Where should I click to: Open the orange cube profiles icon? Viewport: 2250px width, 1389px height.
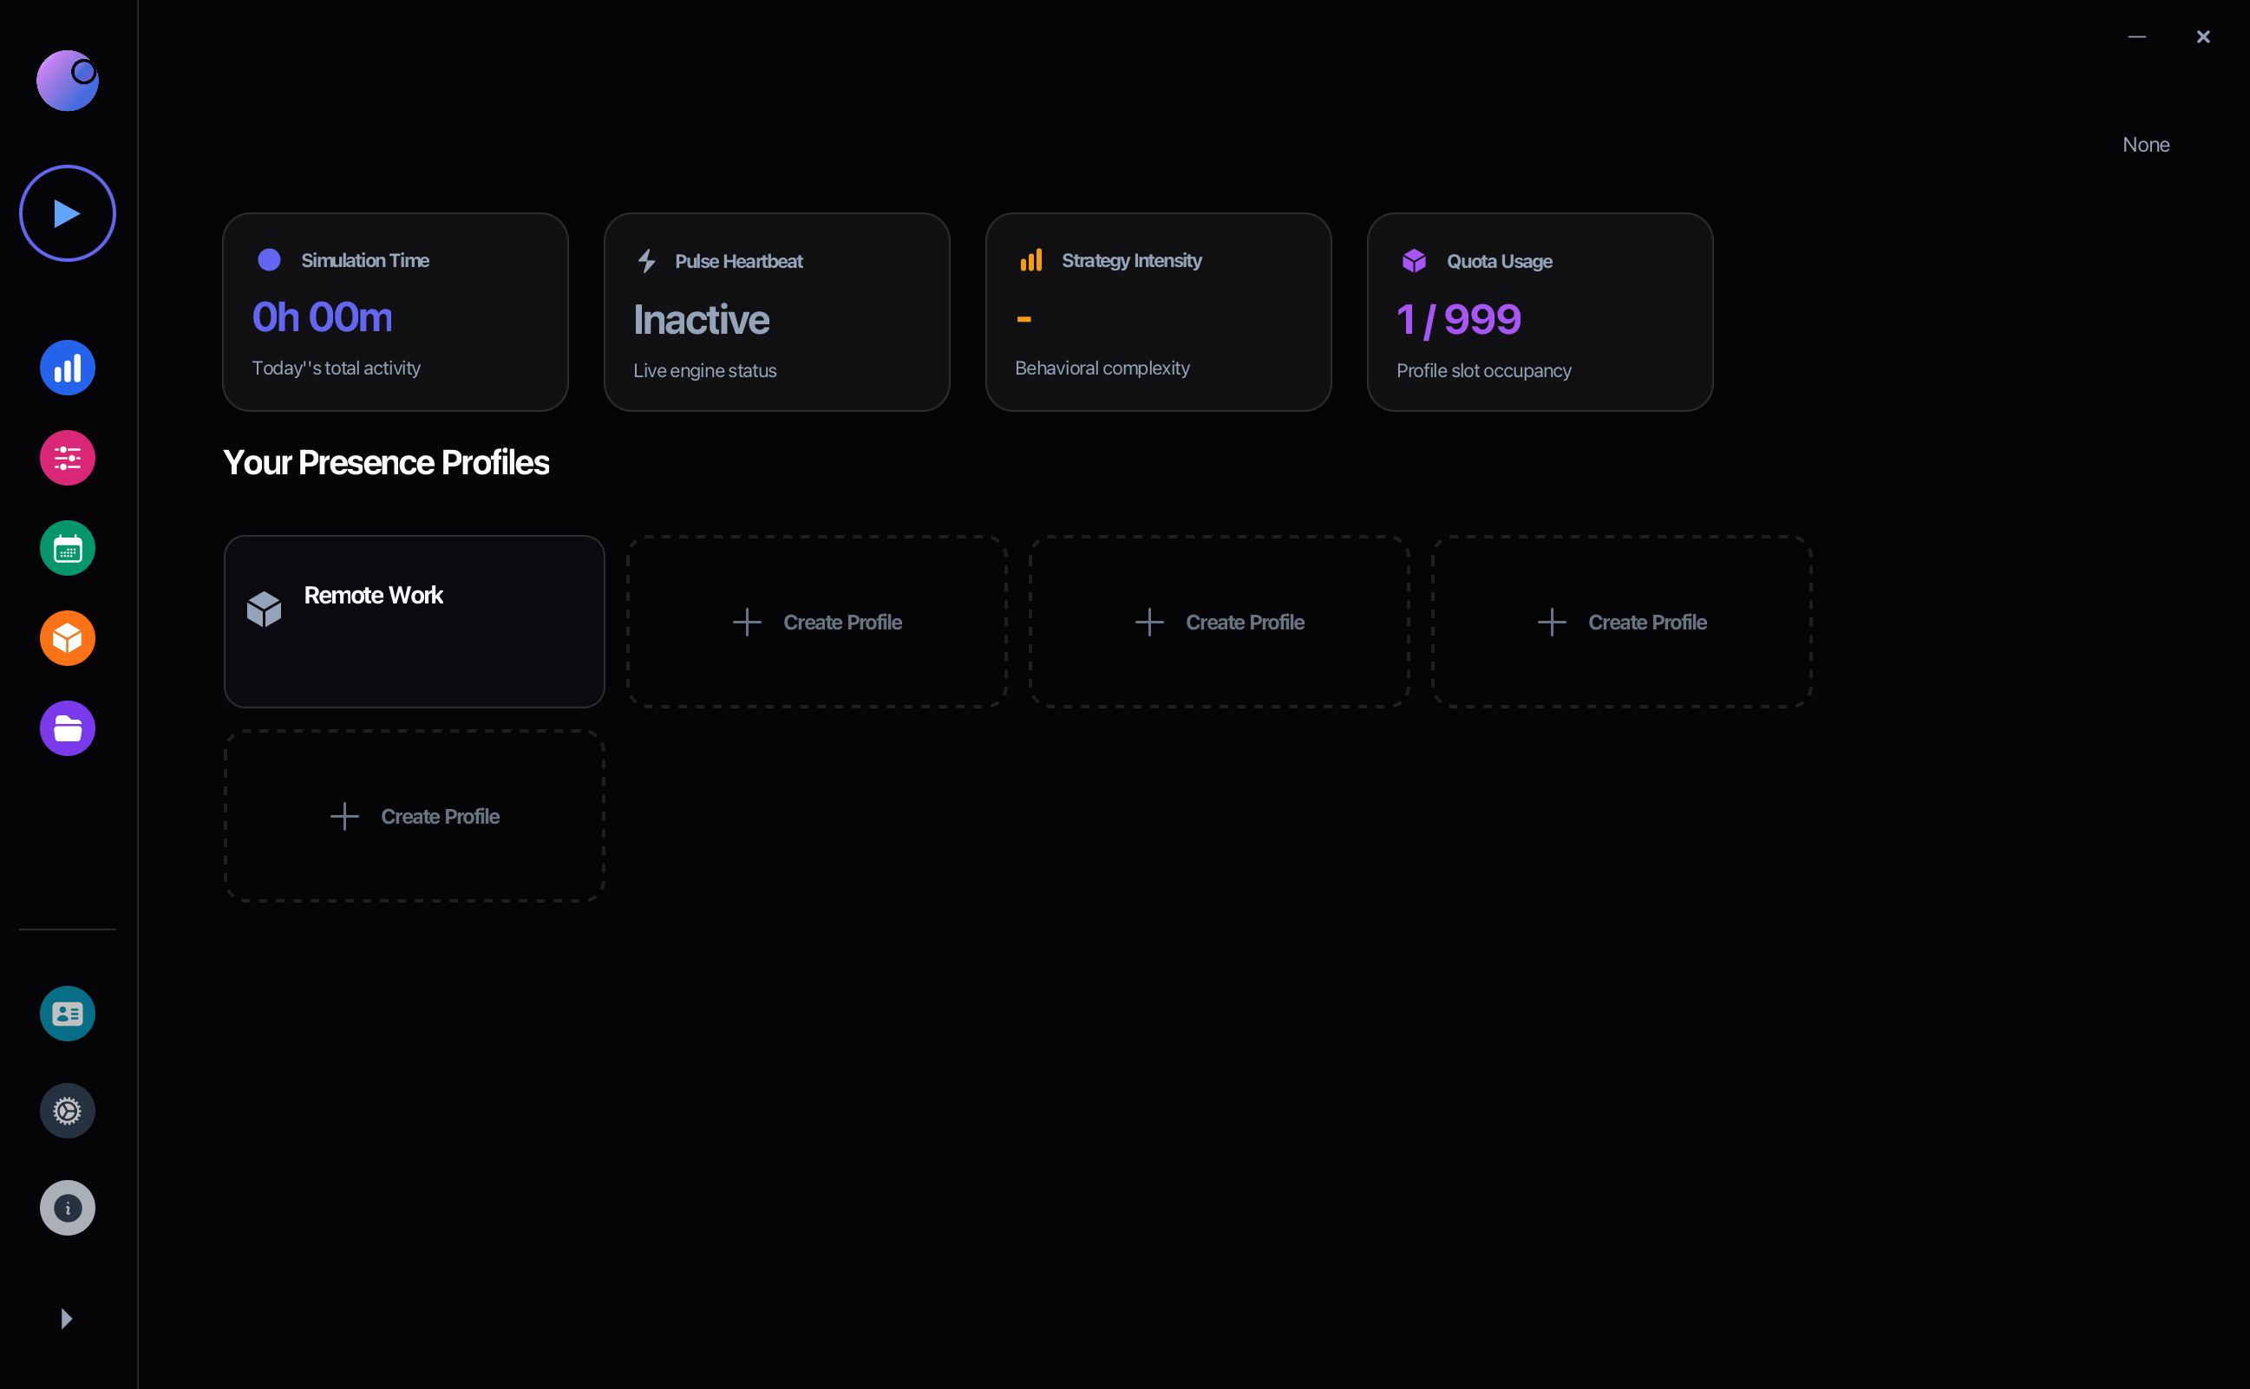point(67,638)
